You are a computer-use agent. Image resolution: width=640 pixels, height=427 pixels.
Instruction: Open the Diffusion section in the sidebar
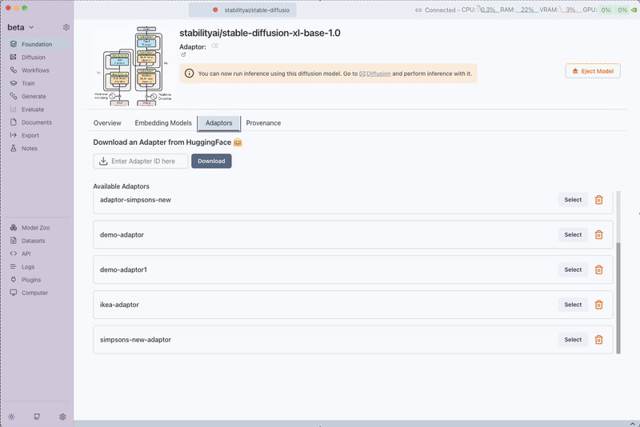coord(33,58)
